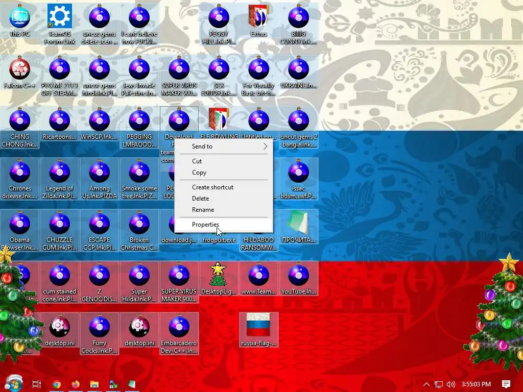Screen dimensions: 523x392
Task: Select the ESCAPE CCP.lnk icon
Action: pyautogui.click(x=100, y=231)
